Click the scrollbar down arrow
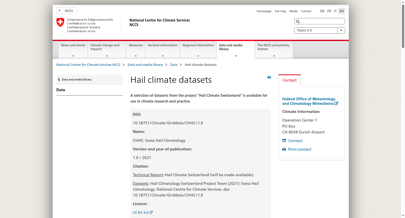 click(403, 216)
